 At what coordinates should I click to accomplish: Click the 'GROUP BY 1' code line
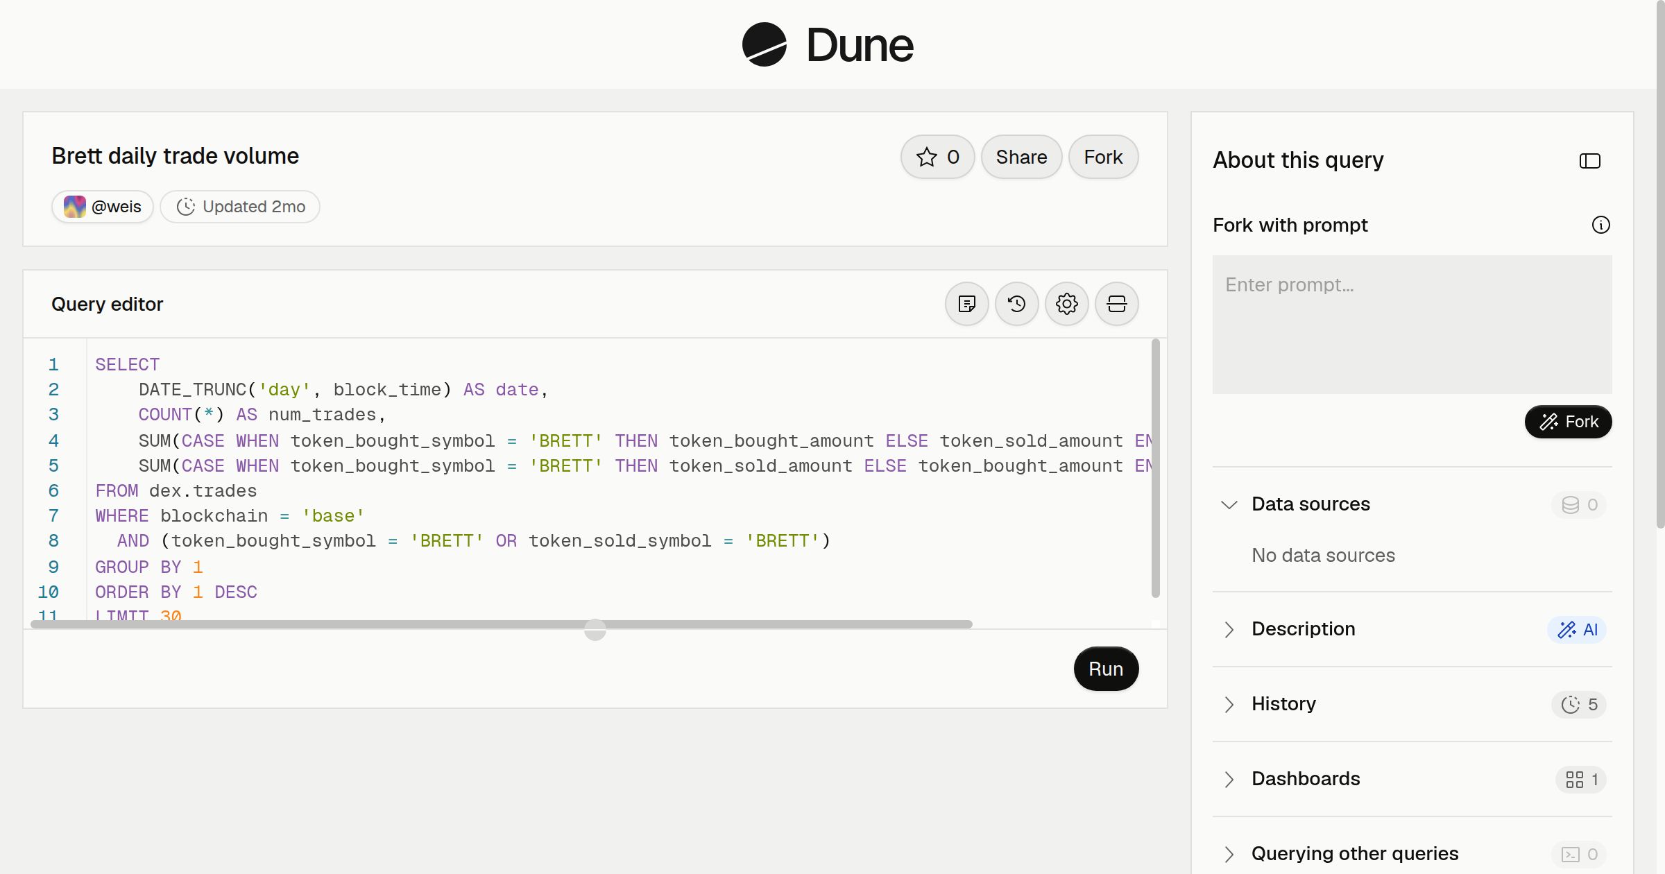point(149,567)
